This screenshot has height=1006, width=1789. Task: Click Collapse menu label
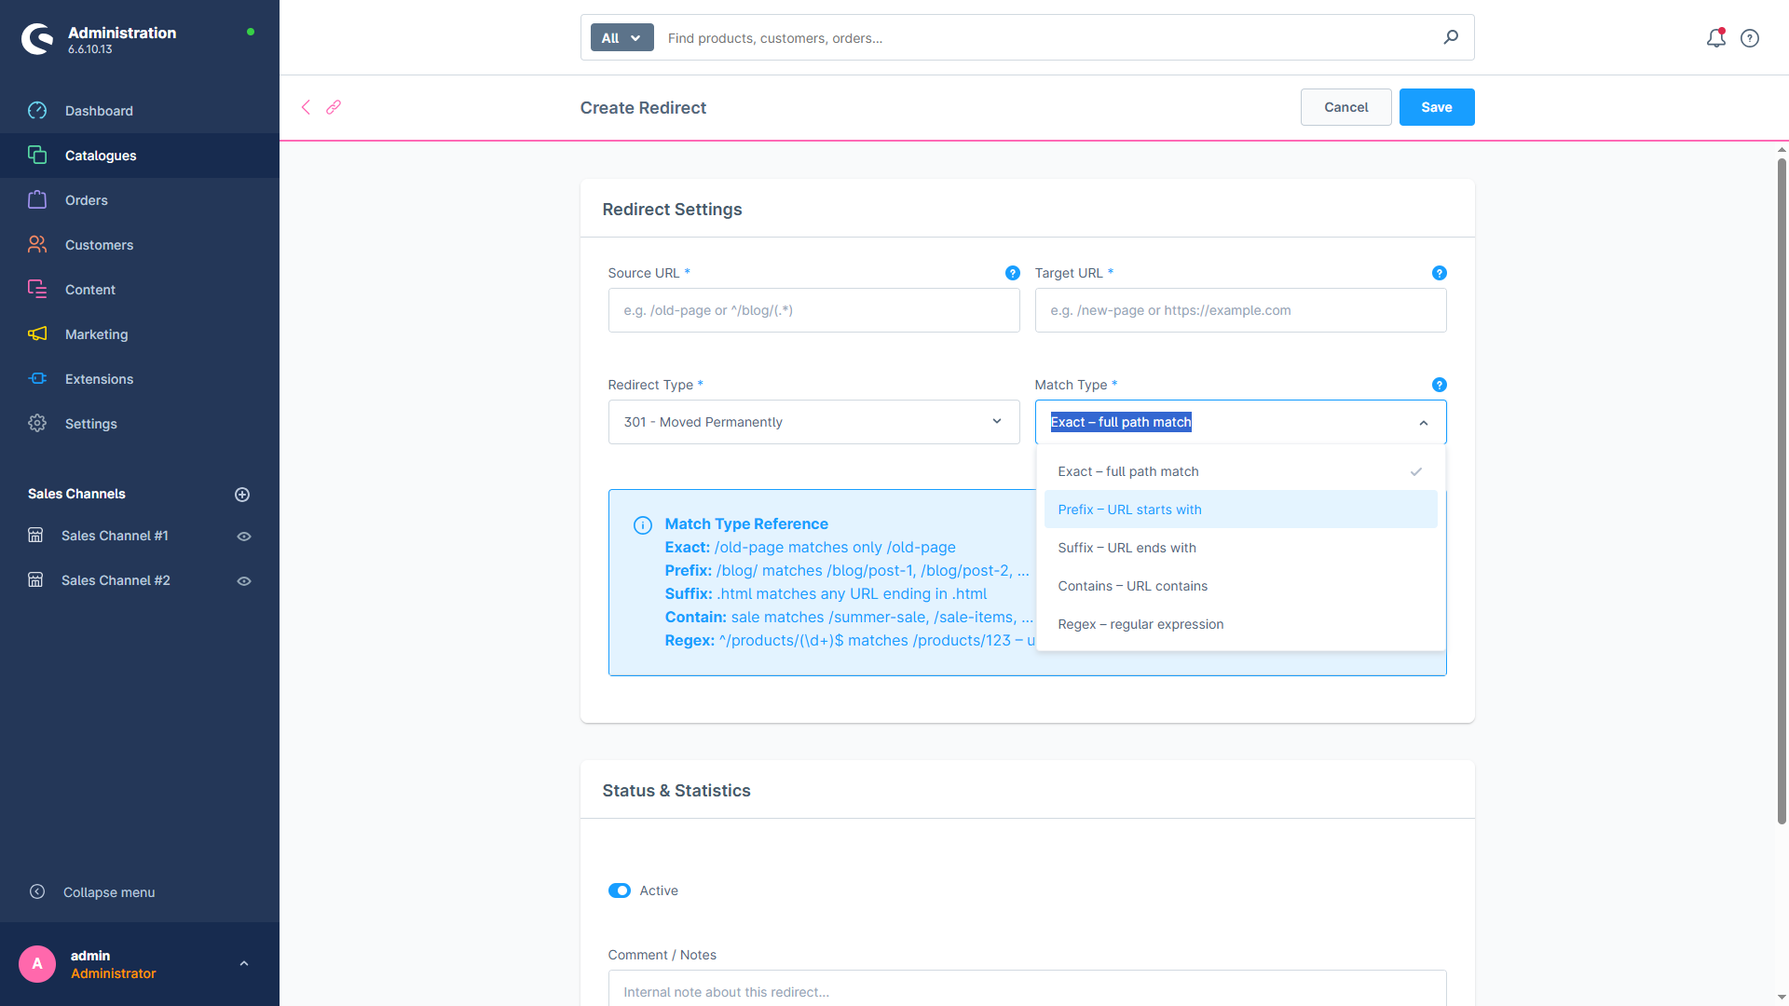click(109, 892)
